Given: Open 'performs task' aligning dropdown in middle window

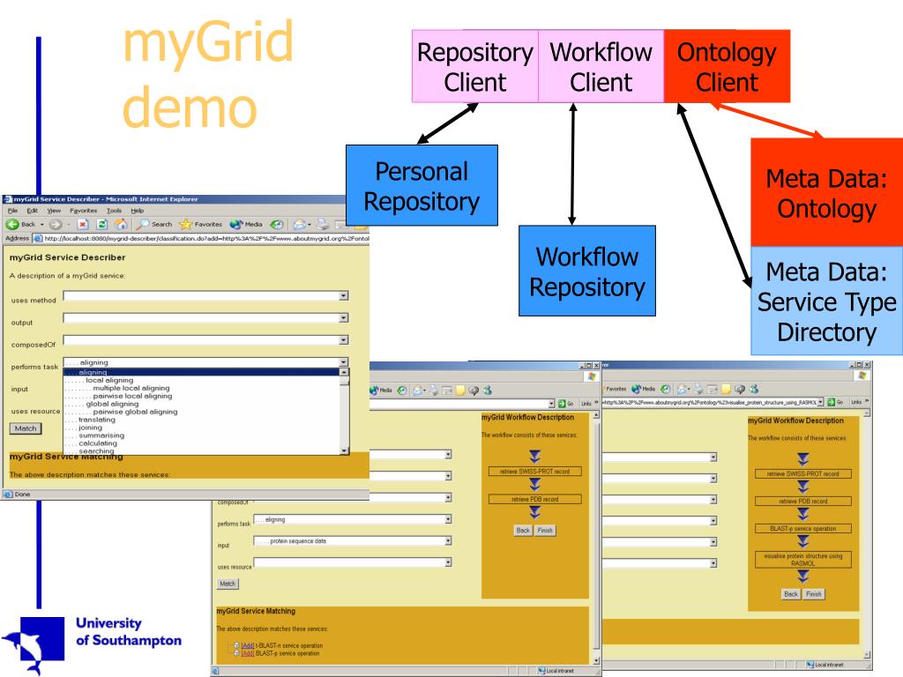Looking at the screenshot, I should coord(448,519).
